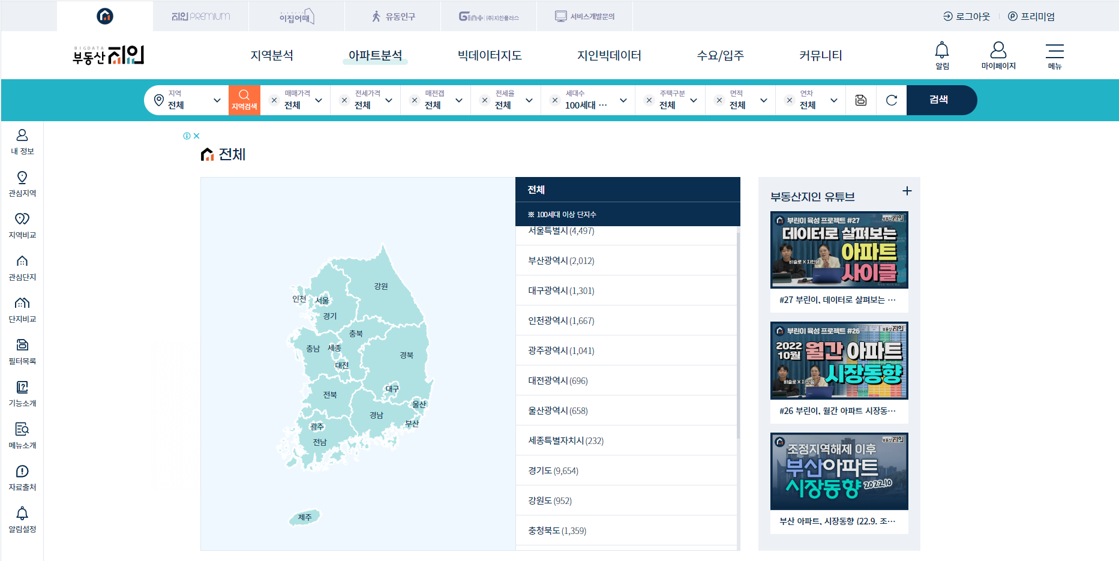1119x561 pixels.
Task: Open 관심단지 from the sidebar
Action: [22, 267]
